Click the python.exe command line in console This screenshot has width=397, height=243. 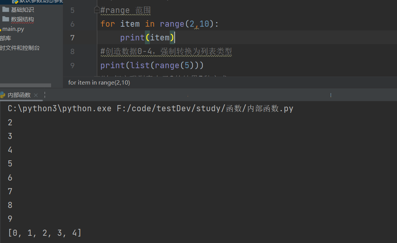(150, 109)
